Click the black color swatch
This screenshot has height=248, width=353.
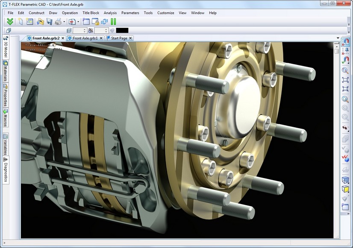(x=122, y=31)
